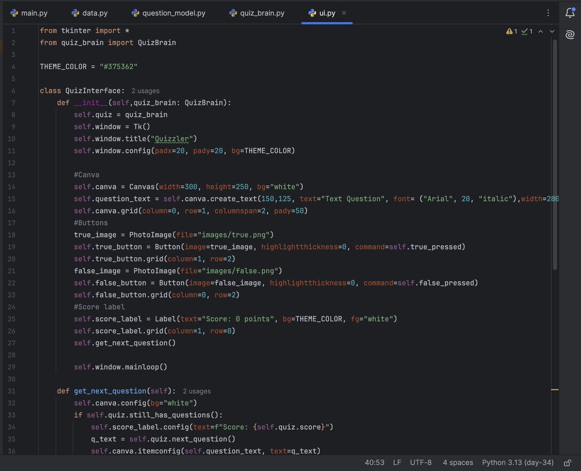The image size is (581, 471).
Task: Switch to the question_model.py tab
Action: pyautogui.click(x=168, y=13)
